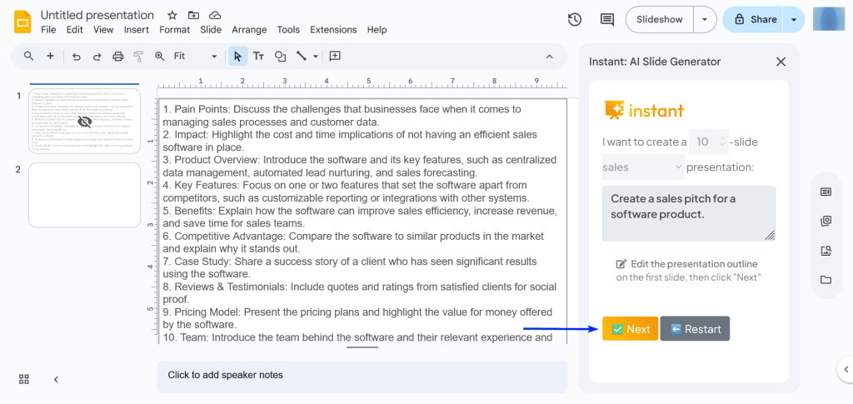Select the paint format tool

point(138,57)
